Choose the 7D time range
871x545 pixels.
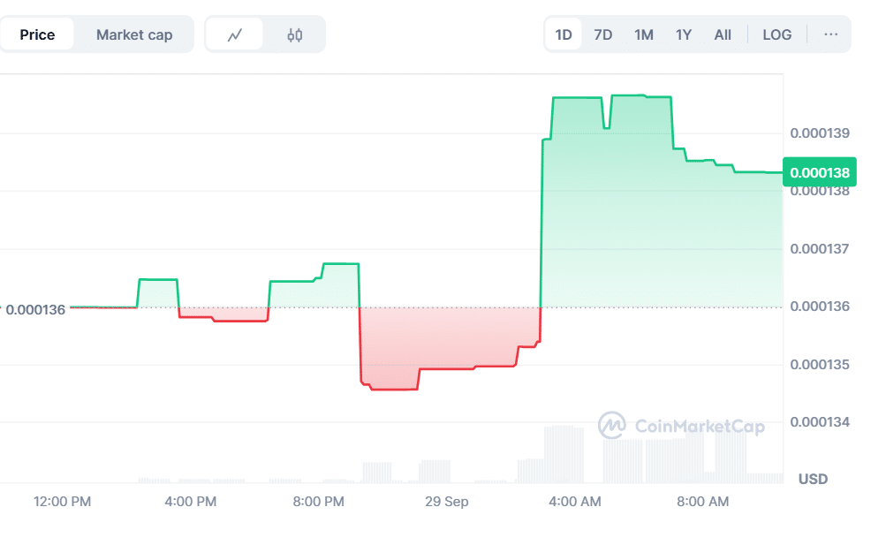603,35
